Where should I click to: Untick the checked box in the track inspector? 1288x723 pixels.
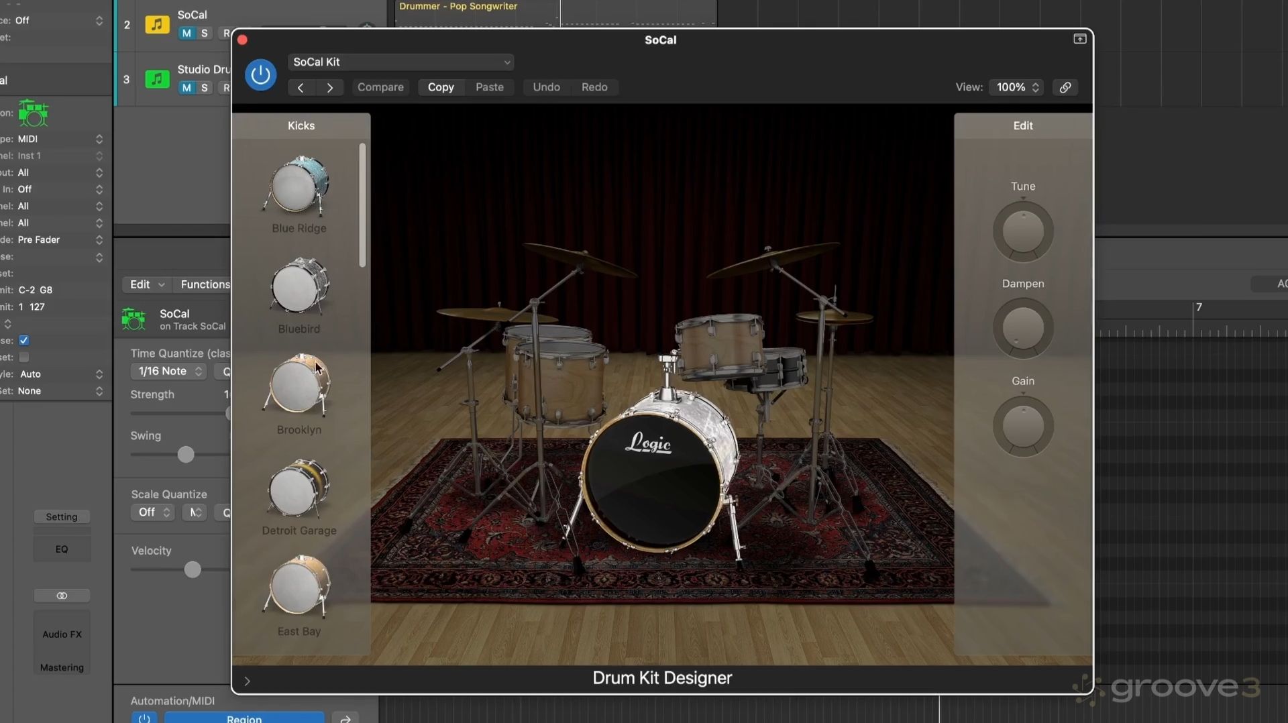[24, 341]
